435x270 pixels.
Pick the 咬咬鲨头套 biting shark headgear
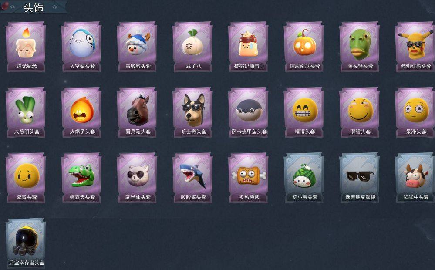(193, 178)
